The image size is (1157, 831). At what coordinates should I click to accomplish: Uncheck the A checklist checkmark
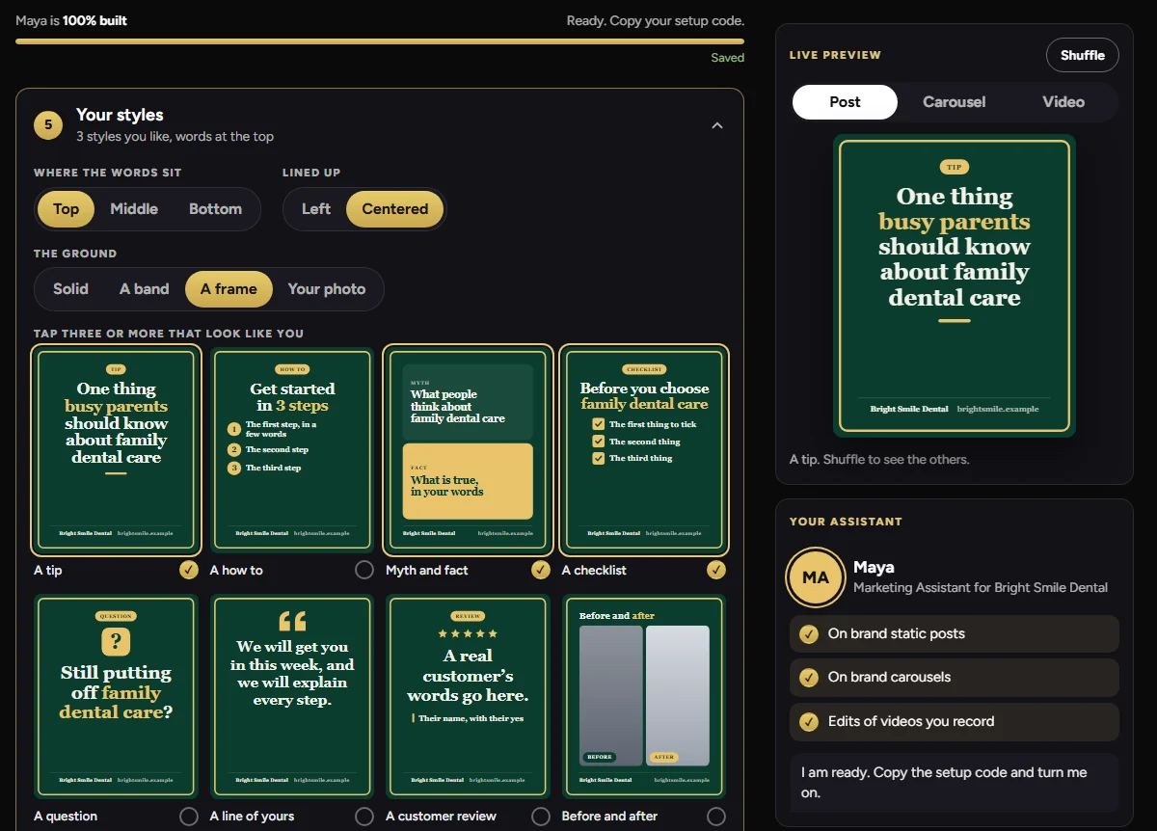716,570
